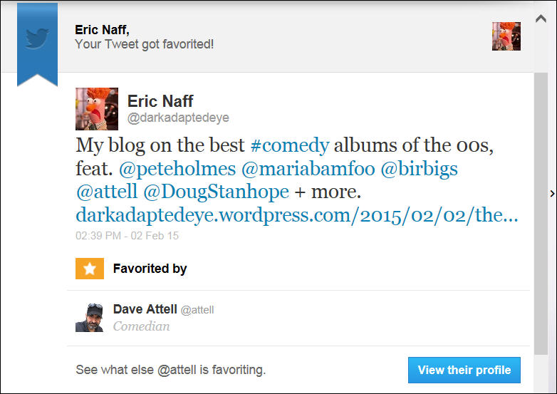Click the vertical scrollbar on the right
The width and height of the screenshot is (557, 394).
(541, 214)
